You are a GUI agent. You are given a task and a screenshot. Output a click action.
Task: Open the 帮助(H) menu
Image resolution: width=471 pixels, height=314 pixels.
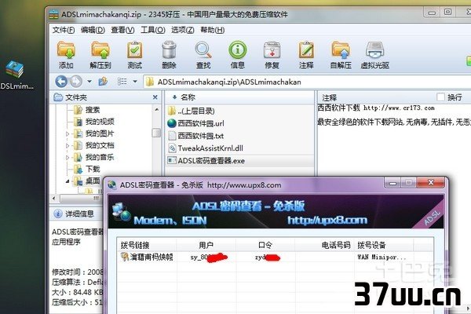point(213,30)
